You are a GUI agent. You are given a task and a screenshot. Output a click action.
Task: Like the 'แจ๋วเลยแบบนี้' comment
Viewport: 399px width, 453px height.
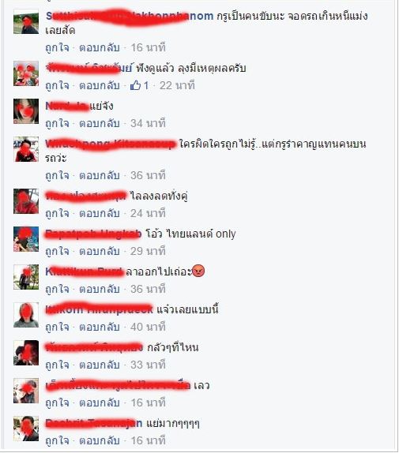[x=57, y=328]
